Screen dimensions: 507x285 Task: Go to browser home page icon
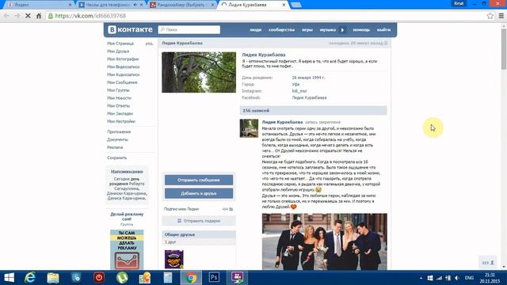[39, 16]
